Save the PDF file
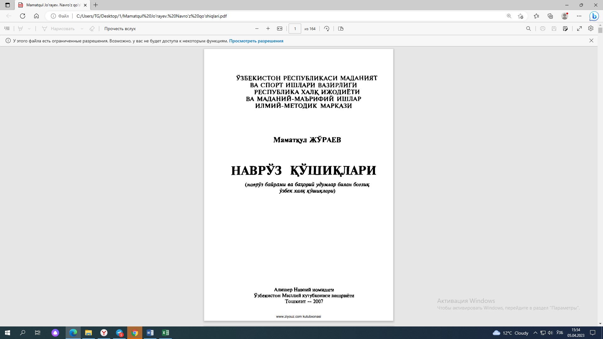The height and width of the screenshot is (339, 603). (554, 29)
